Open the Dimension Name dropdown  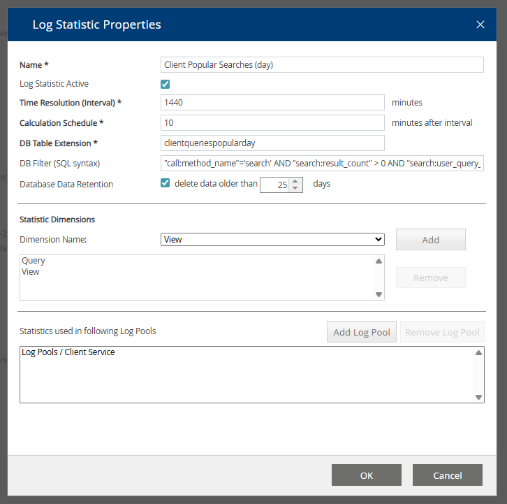(272, 240)
